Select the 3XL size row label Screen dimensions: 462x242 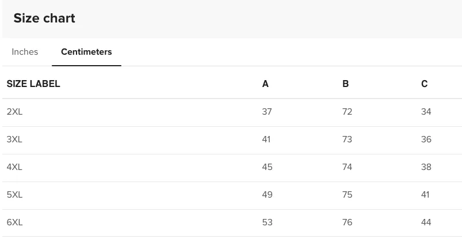click(x=14, y=139)
